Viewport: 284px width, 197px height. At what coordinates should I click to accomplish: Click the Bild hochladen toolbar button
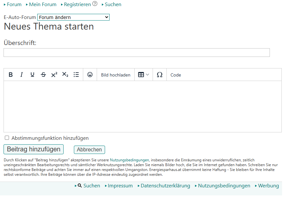tap(116, 75)
